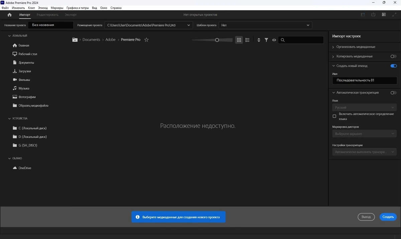Open Маркировка дикторов dropdown
This screenshot has height=239, width=401.
coord(364,134)
